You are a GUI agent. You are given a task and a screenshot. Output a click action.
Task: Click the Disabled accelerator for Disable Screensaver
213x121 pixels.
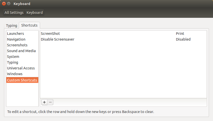point(183,39)
